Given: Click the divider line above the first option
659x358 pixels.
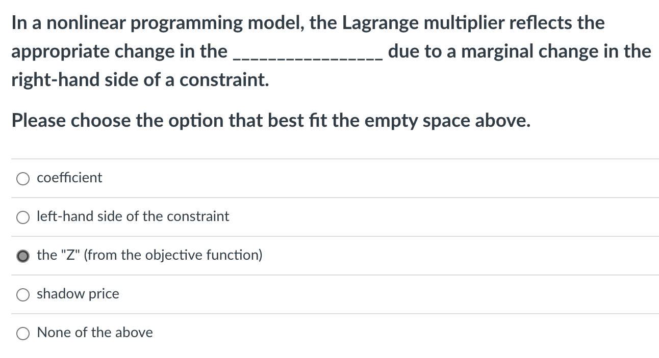Looking at the screenshot, I should pos(329,159).
